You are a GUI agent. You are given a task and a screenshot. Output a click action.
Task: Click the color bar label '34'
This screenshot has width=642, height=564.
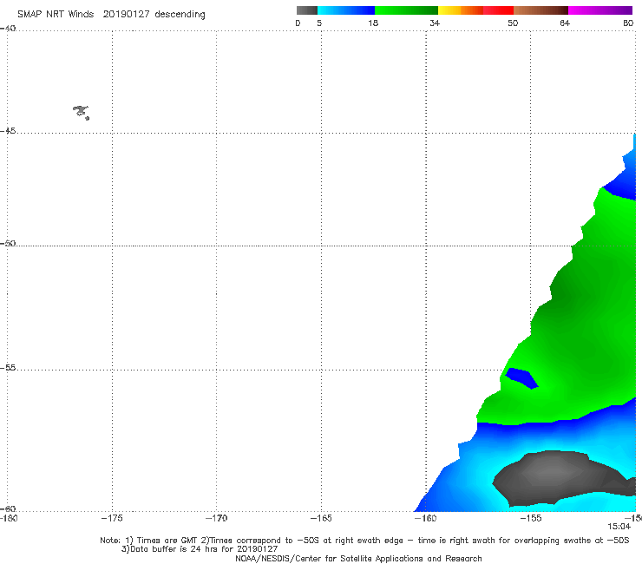point(435,23)
